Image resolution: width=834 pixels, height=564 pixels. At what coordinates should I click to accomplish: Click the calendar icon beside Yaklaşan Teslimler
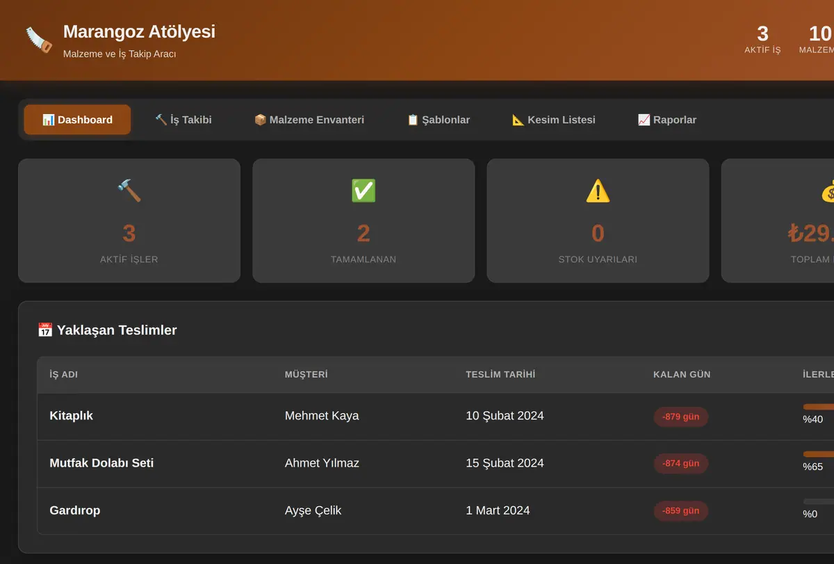[x=45, y=330]
